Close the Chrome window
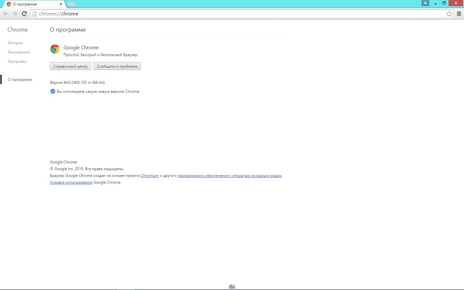Viewport: 464px width, 290px height. point(456,3)
